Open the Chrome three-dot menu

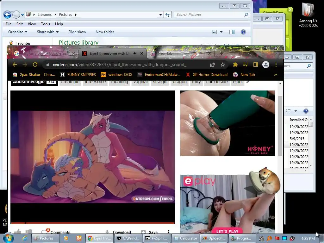pos(276,65)
